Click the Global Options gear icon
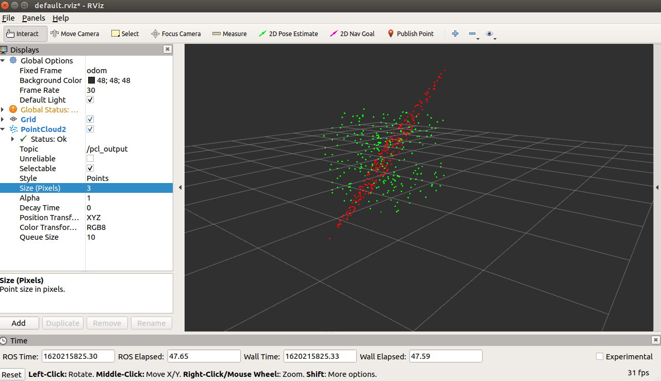Screen dimensions: 661x381 pyautogui.click(x=13, y=60)
